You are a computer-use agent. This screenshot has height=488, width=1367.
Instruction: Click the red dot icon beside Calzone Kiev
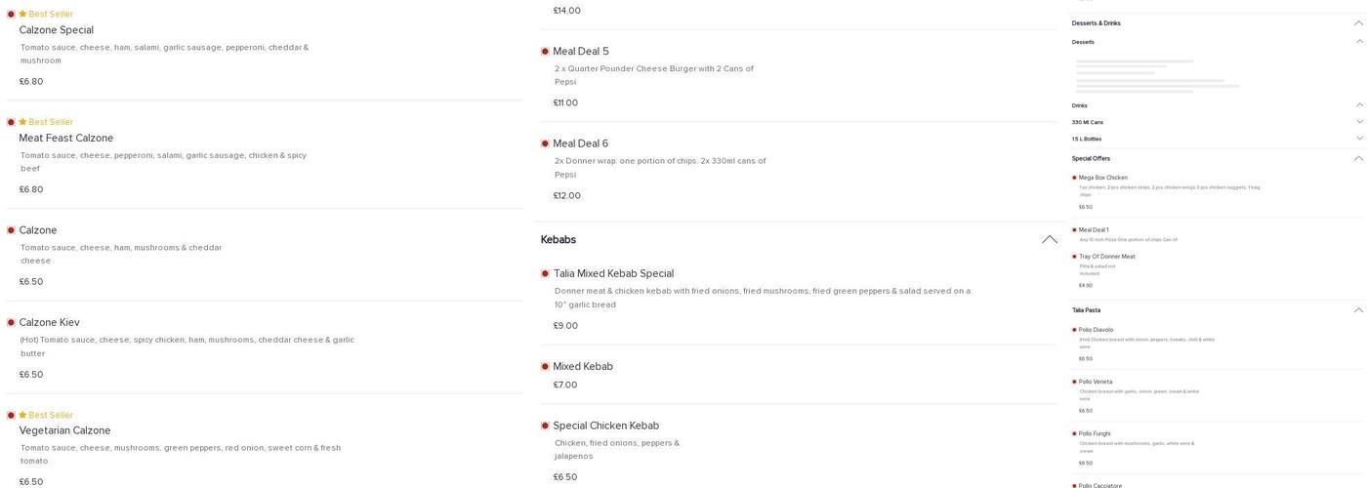click(x=11, y=323)
